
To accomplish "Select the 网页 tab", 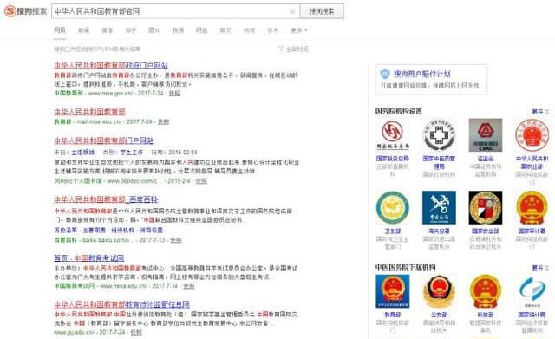I will point(60,30).
